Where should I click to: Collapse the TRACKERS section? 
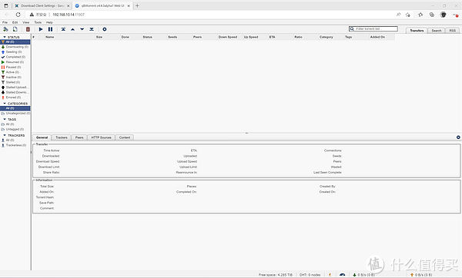coord(5,135)
